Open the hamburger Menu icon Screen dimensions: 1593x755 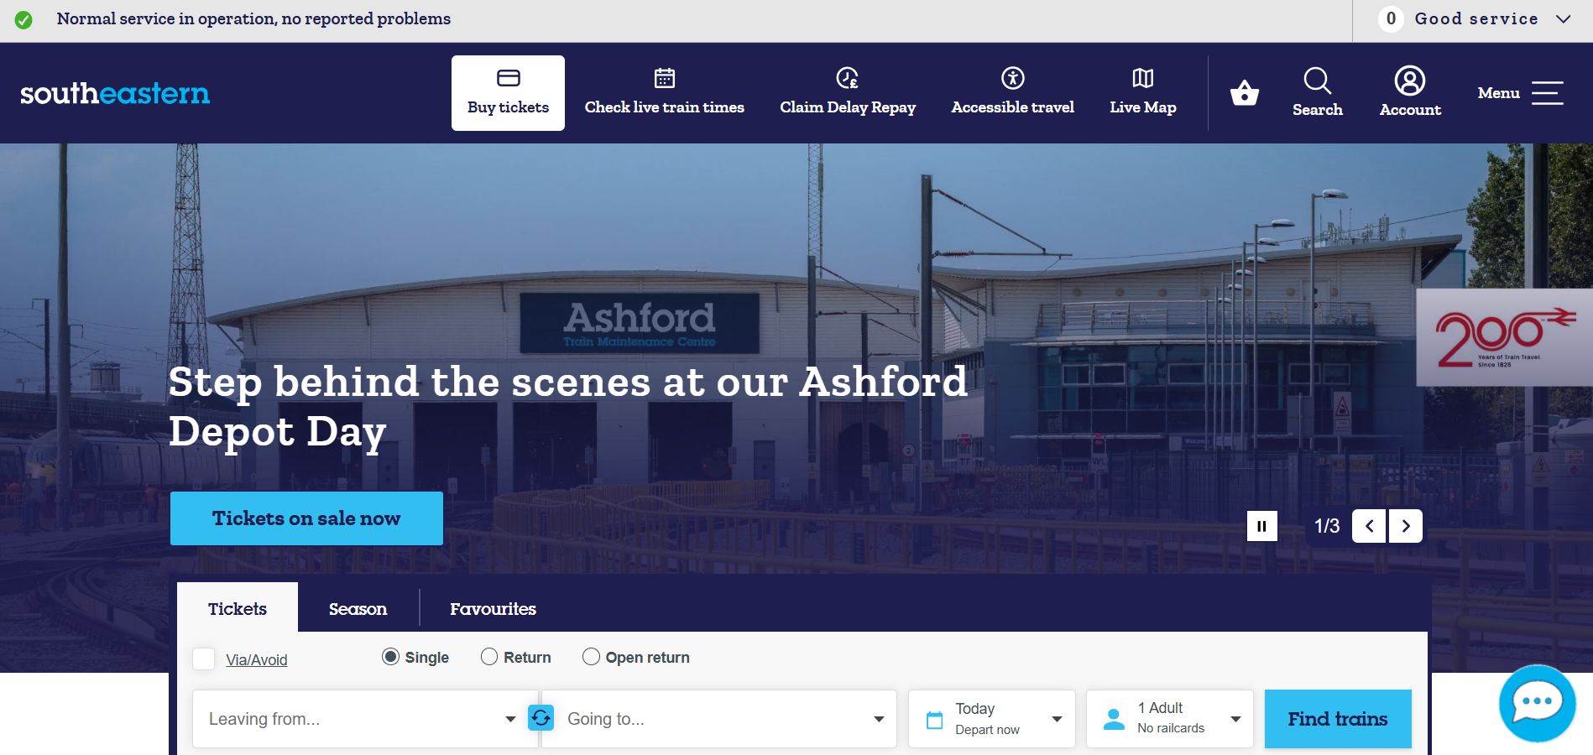pyautogui.click(x=1547, y=93)
